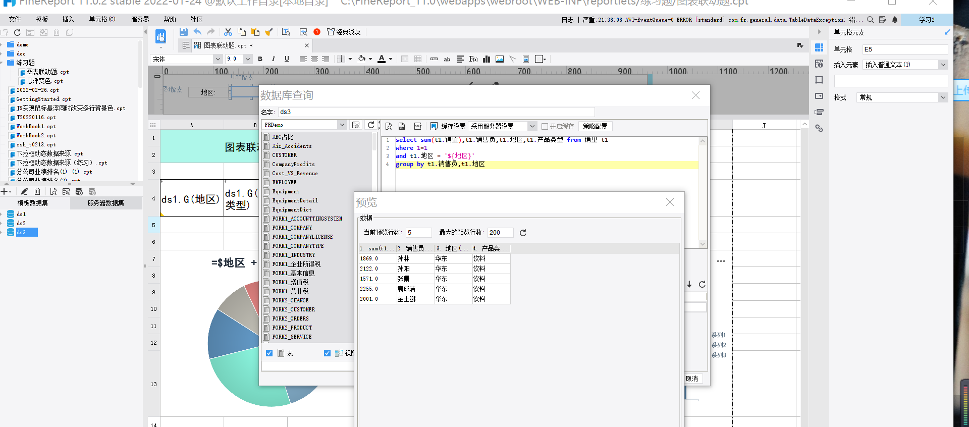Open the 服务器 menu

[x=140, y=20]
